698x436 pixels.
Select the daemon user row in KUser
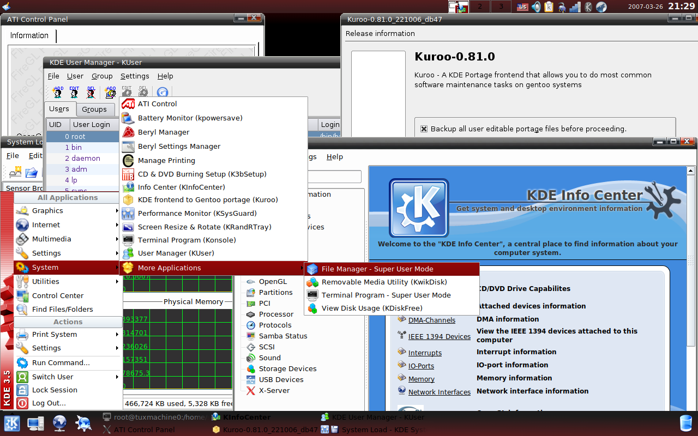click(x=83, y=158)
